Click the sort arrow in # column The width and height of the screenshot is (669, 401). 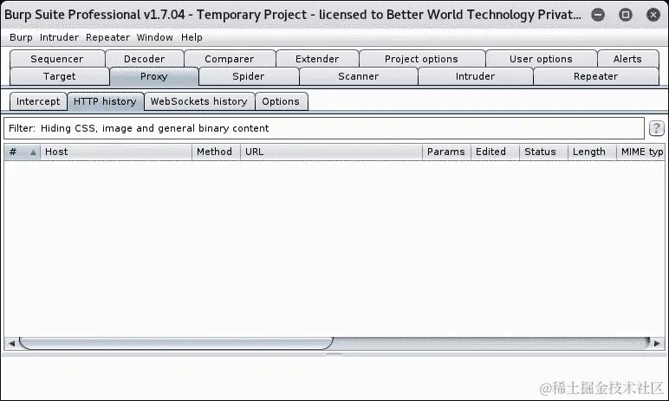coord(33,152)
